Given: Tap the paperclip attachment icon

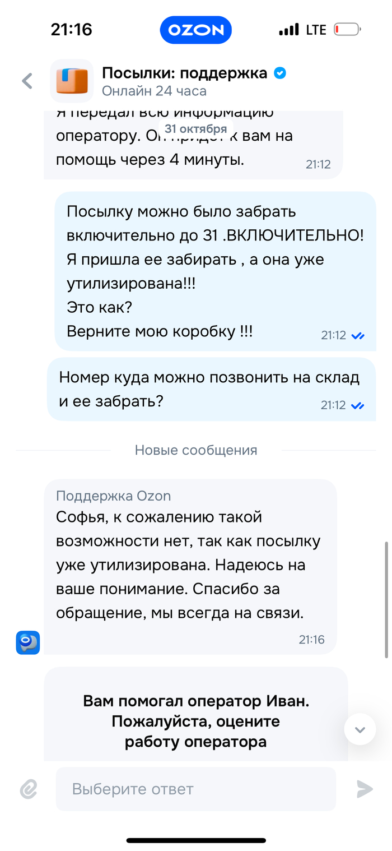Looking at the screenshot, I should (x=28, y=789).
